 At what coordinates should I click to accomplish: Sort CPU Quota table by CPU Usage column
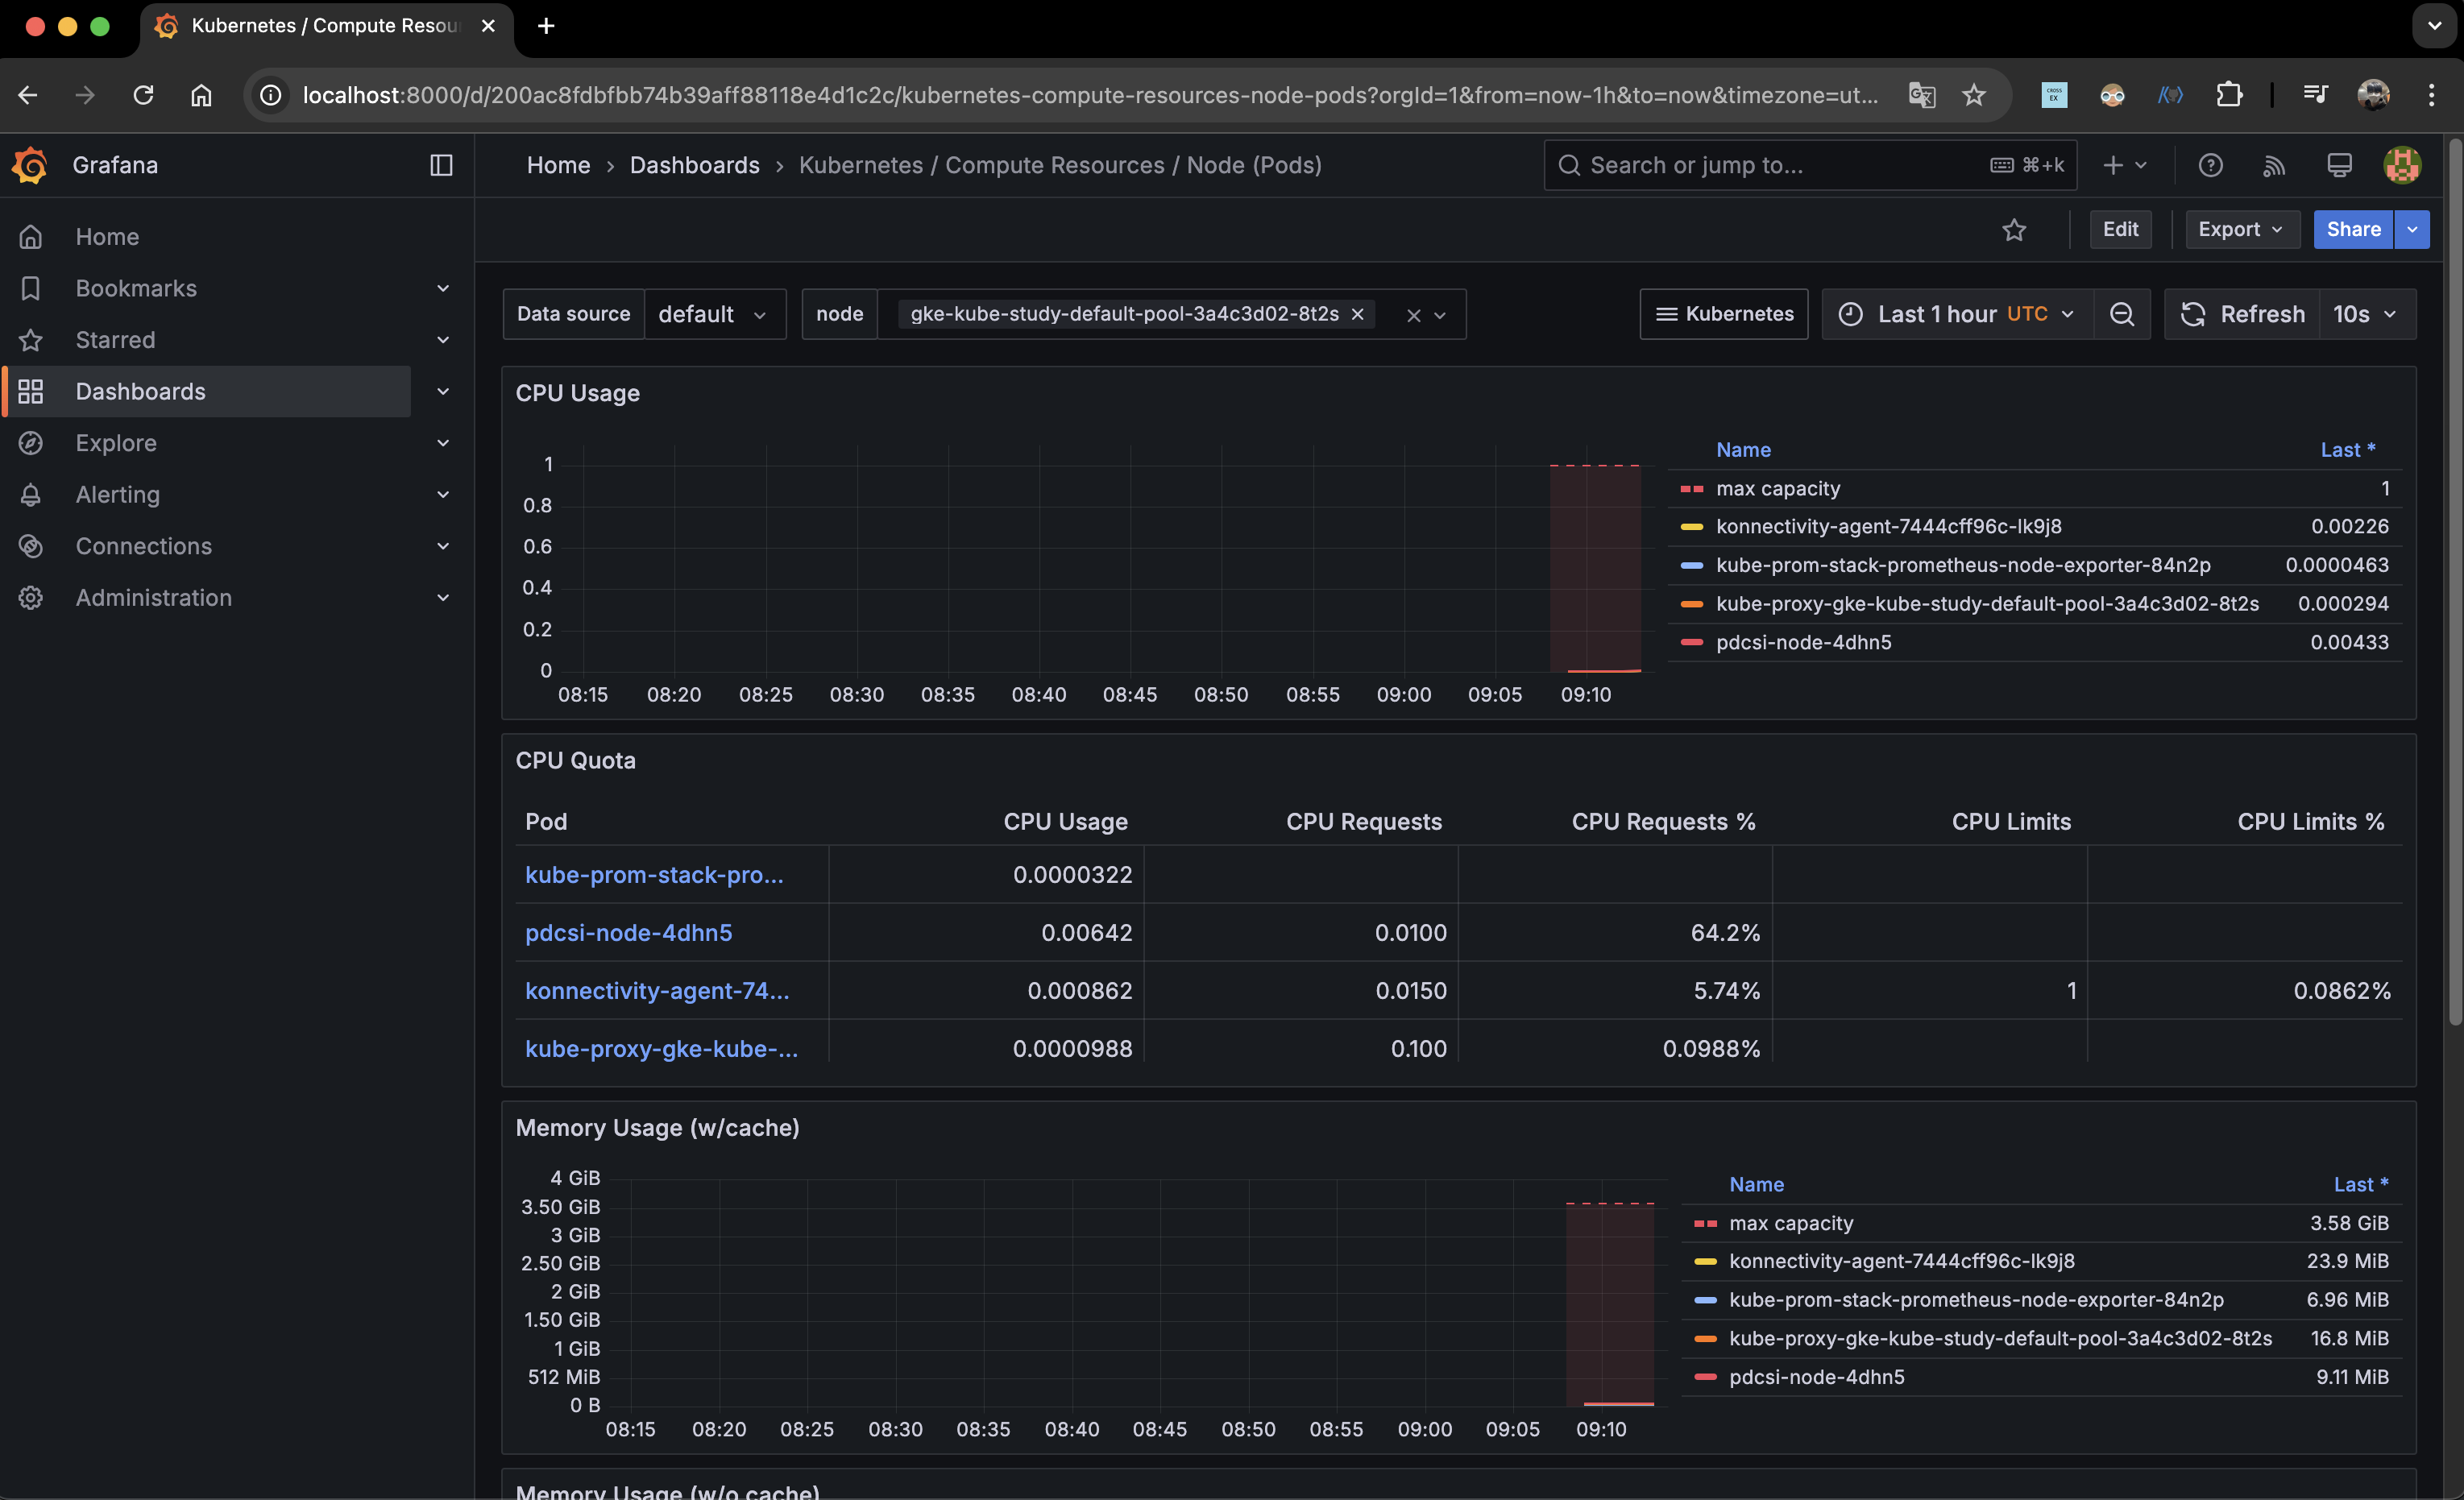[x=1065, y=822]
